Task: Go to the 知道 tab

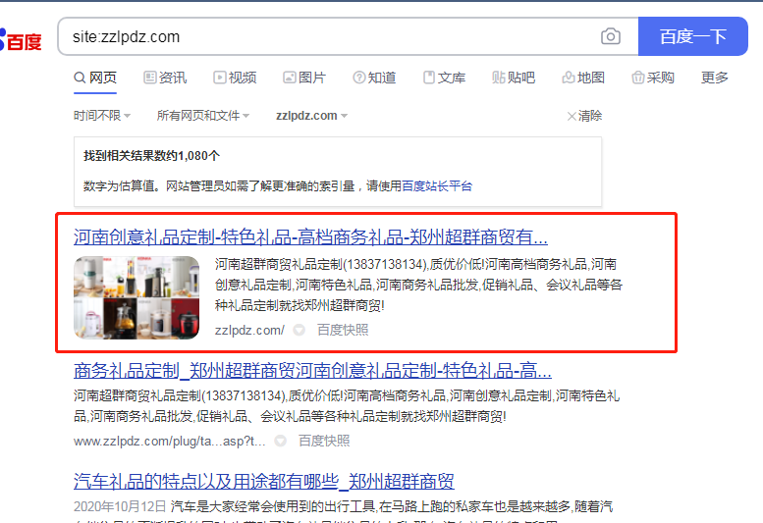Action: coord(374,78)
